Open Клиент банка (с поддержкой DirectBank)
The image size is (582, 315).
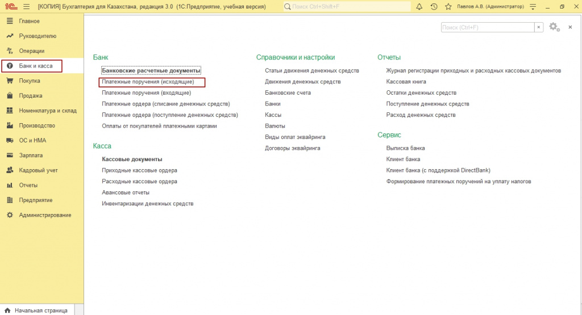pos(438,170)
